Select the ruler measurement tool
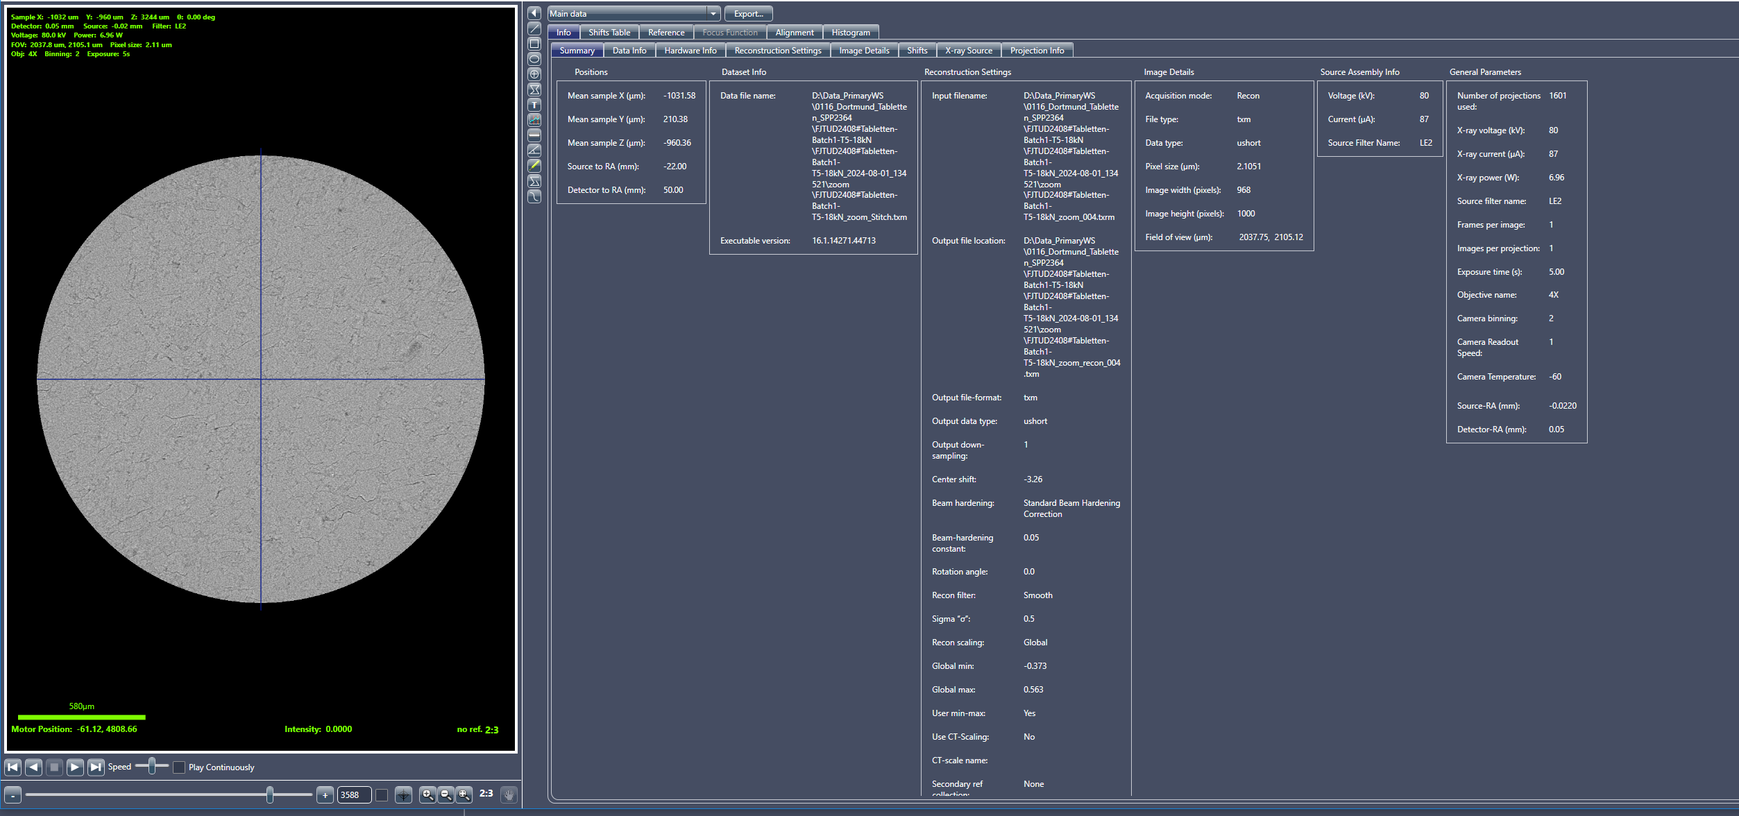Image resolution: width=1739 pixels, height=816 pixels. click(534, 135)
